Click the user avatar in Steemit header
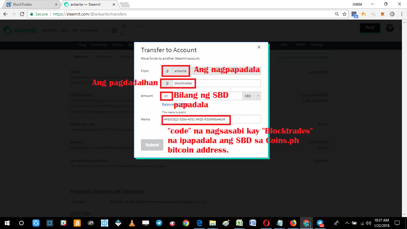Screen dimensions: 407x229 click(x=390, y=28)
